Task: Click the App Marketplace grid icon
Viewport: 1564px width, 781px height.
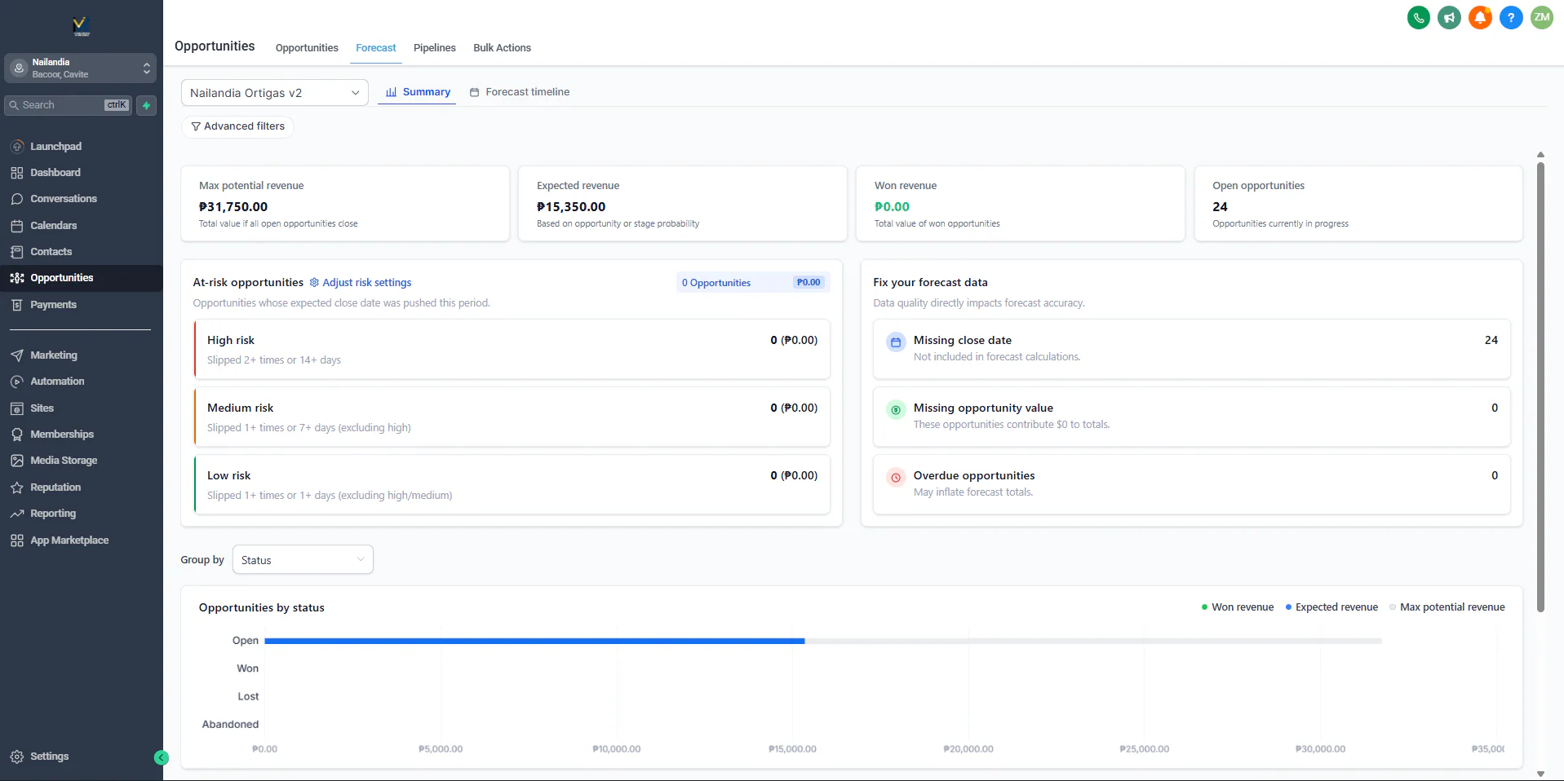Action: coord(17,541)
